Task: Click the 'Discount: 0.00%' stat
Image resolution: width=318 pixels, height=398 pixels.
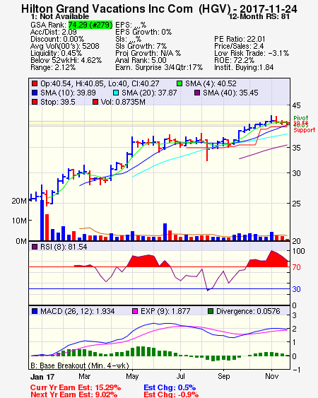Action: click(x=57, y=39)
